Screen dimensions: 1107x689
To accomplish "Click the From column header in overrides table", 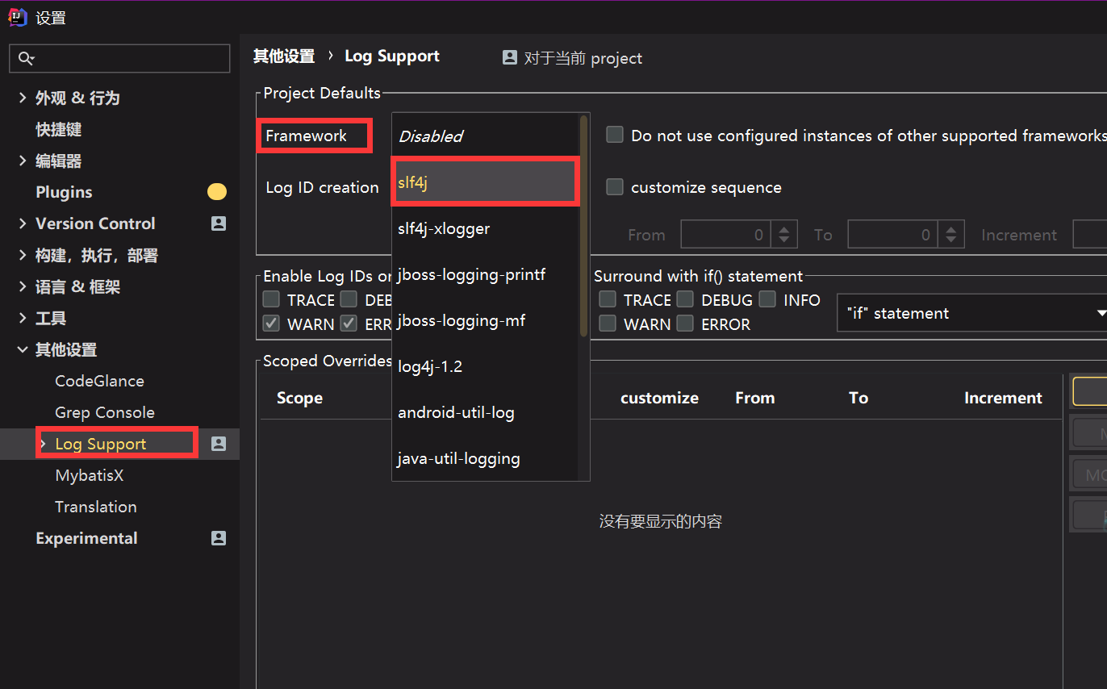I will pos(755,398).
